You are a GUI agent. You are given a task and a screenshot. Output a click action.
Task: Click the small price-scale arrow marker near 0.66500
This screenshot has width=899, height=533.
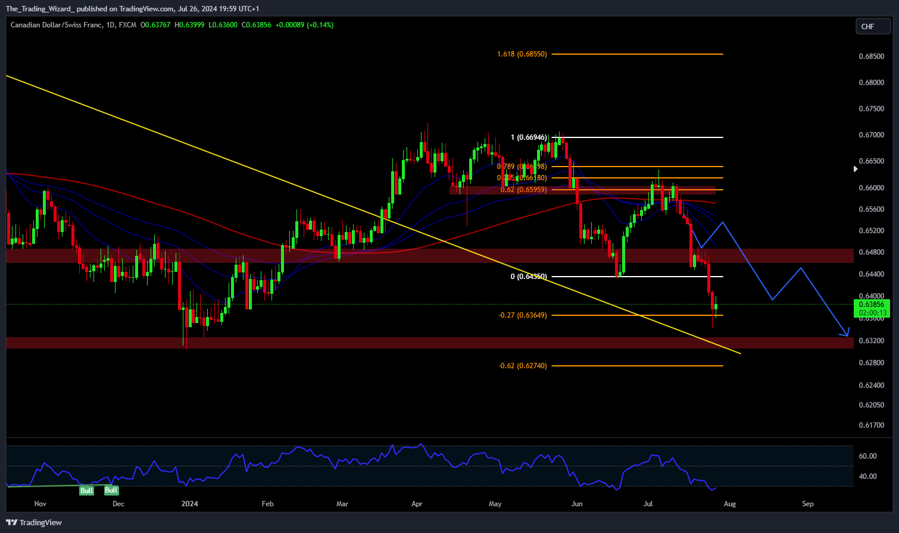pyautogui.click(x=856, y=169)
